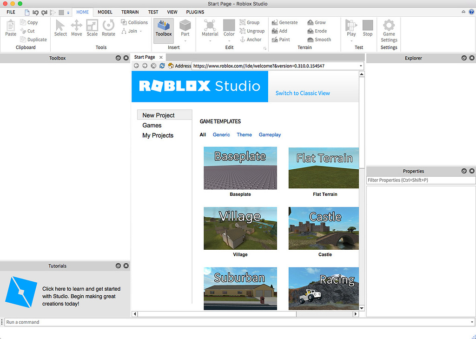Toggle Anchor for selected parts
This screenshot has width=476, height=339.
tap(251, 40)
